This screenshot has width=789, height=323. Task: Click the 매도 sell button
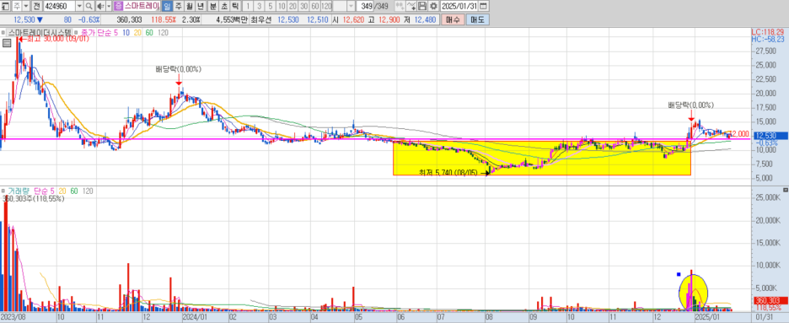click(477, 19)
